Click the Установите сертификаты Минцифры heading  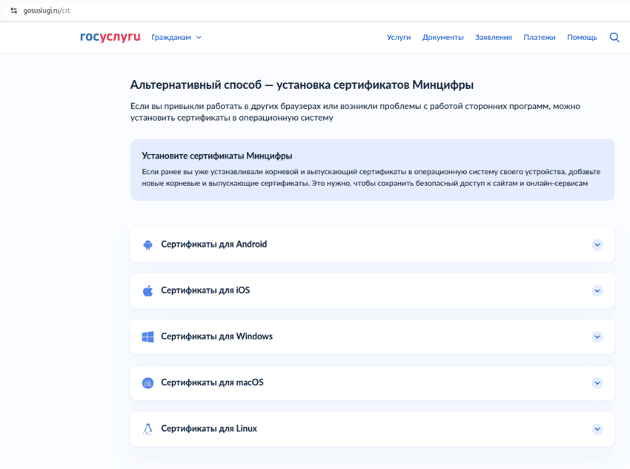[x=217, y=156]
